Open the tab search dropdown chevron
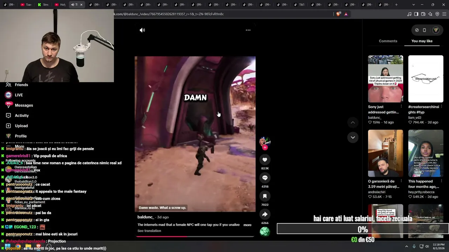Viewport: 449px width, 252px height. [414, 5]
